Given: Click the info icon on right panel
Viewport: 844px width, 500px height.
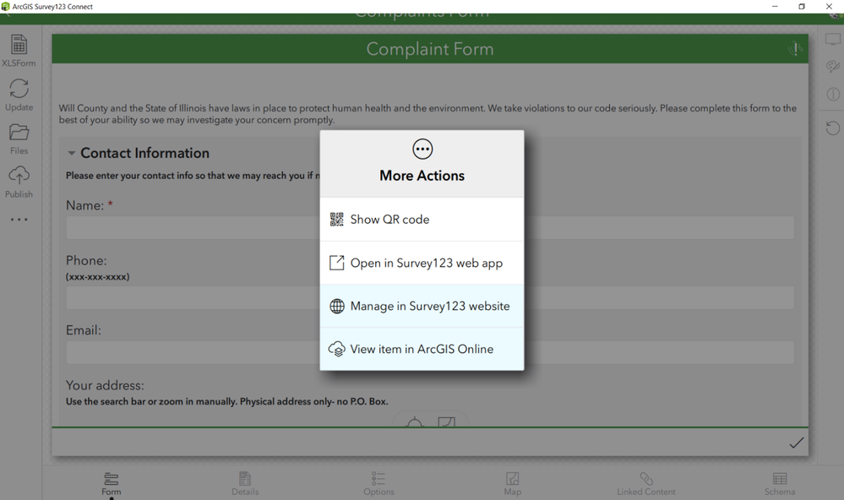Looking at the screenshot, I should click(x=833, y=95).
